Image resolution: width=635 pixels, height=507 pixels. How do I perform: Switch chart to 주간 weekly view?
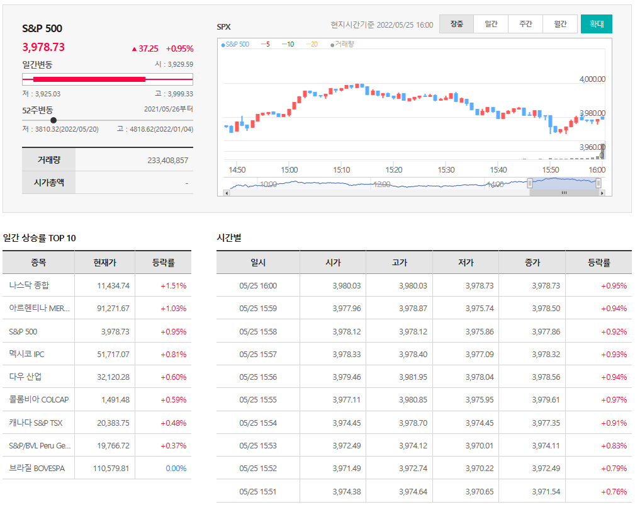[525, 24]
